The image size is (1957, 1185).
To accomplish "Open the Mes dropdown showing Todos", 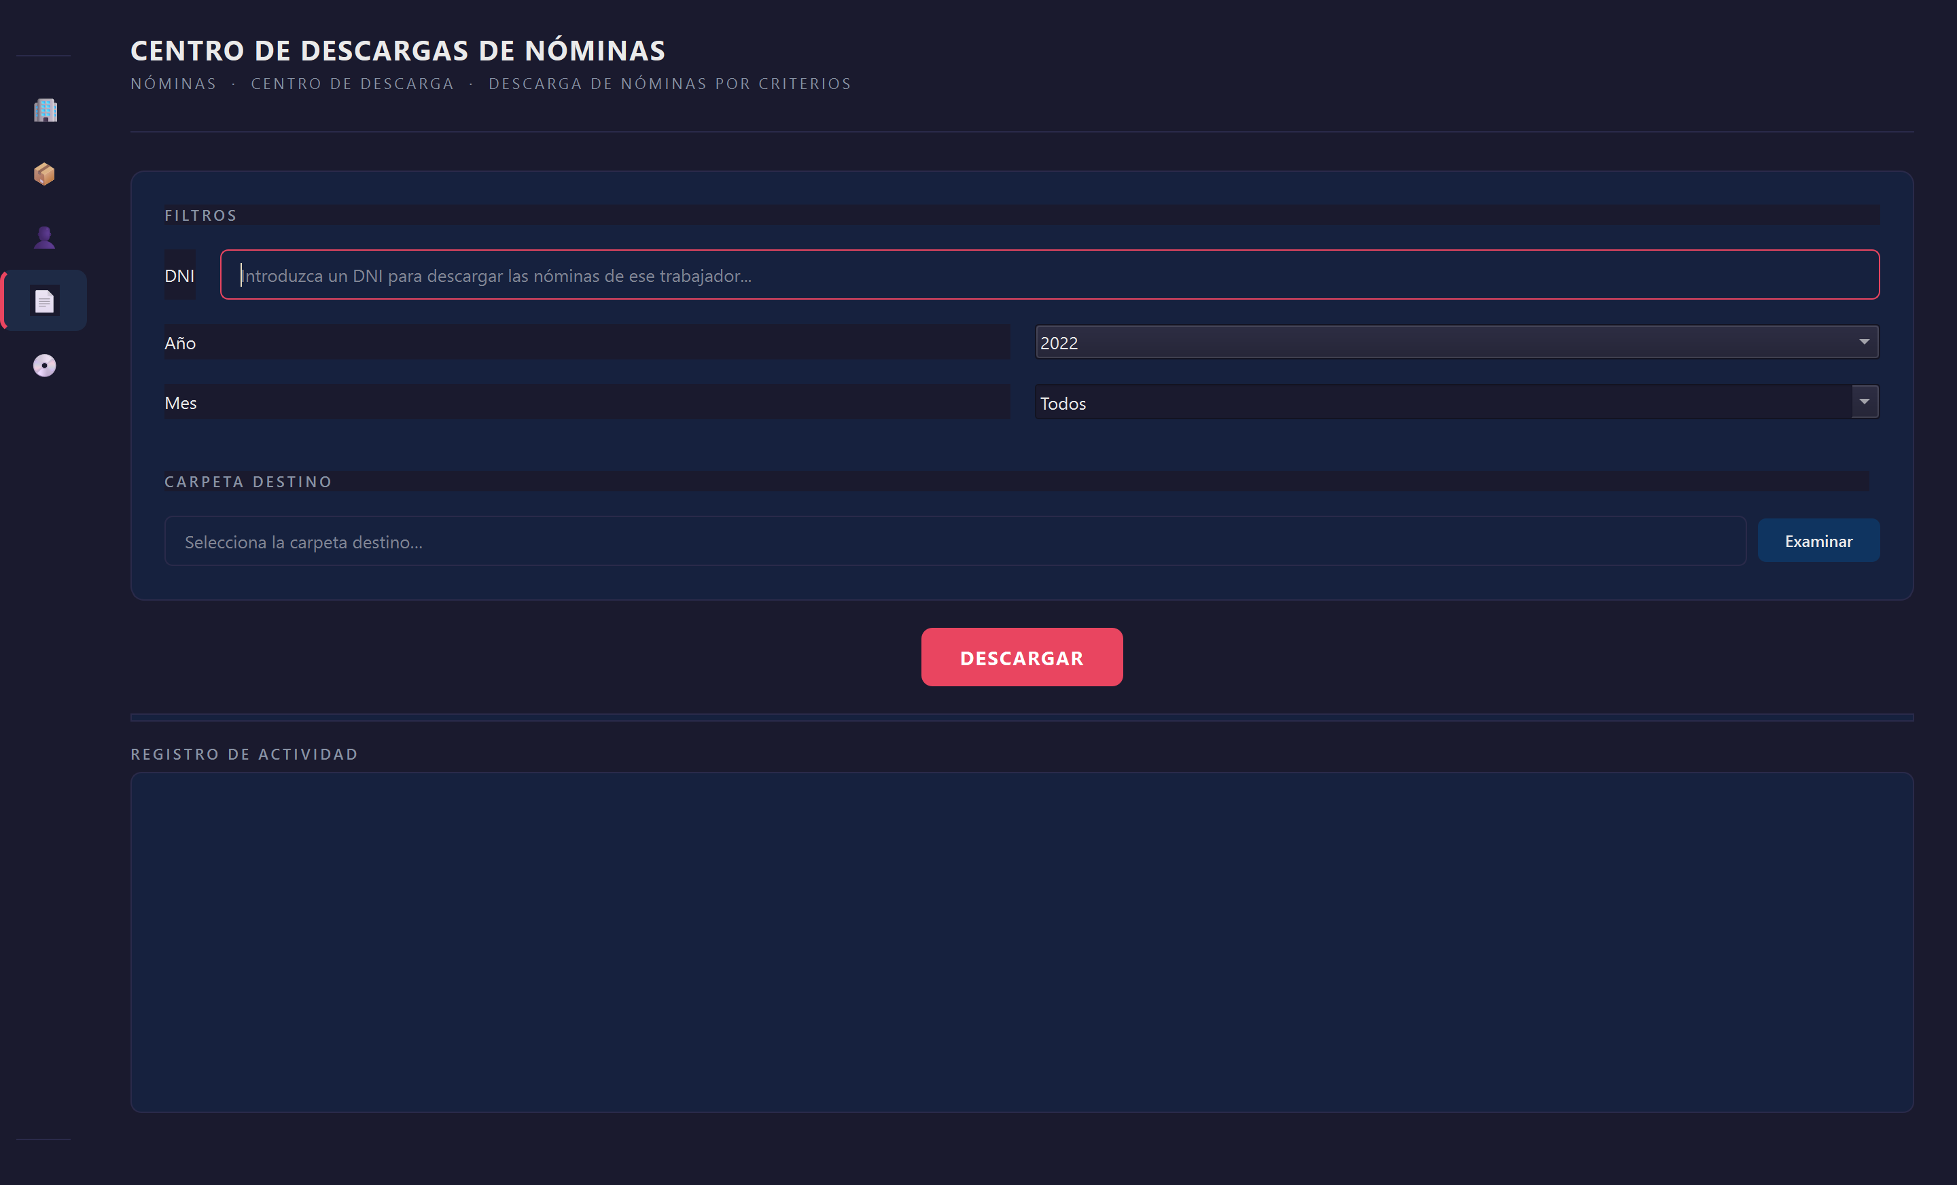I will click(x=1457, y=403).
